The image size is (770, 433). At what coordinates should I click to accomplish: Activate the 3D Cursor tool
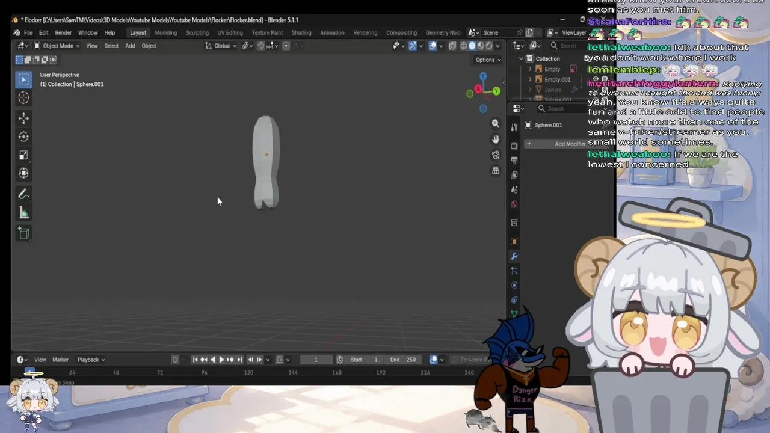23,97
